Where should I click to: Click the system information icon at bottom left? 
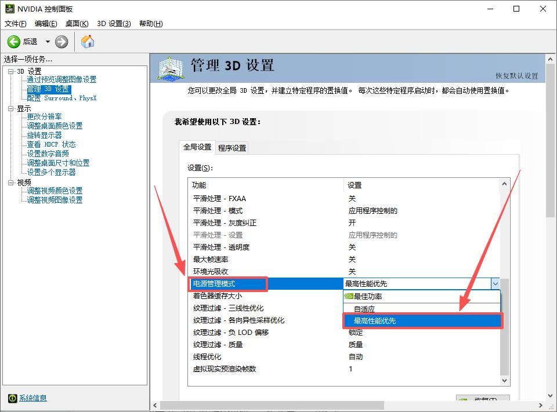click(x=12, y=398)
